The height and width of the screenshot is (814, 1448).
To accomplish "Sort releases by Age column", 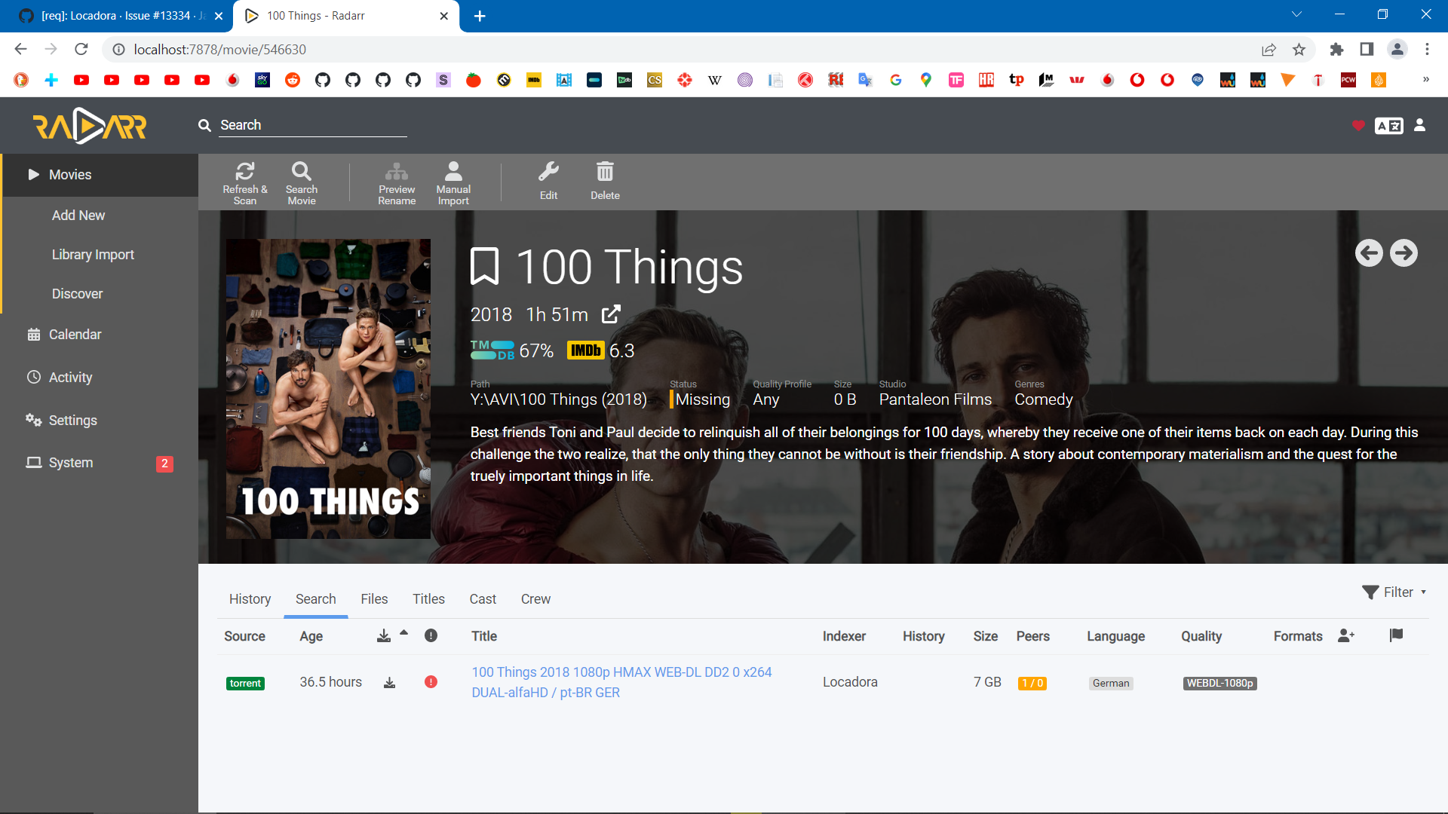I will [x=311, y=636].
